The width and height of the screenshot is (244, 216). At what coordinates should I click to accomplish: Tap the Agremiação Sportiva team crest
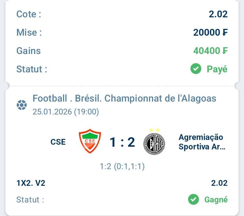[x=154, y=143]
